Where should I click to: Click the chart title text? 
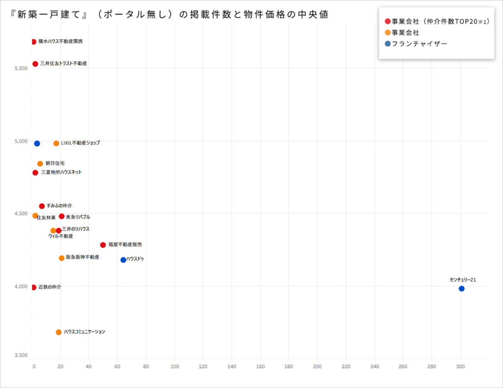[x=169, y=15]
